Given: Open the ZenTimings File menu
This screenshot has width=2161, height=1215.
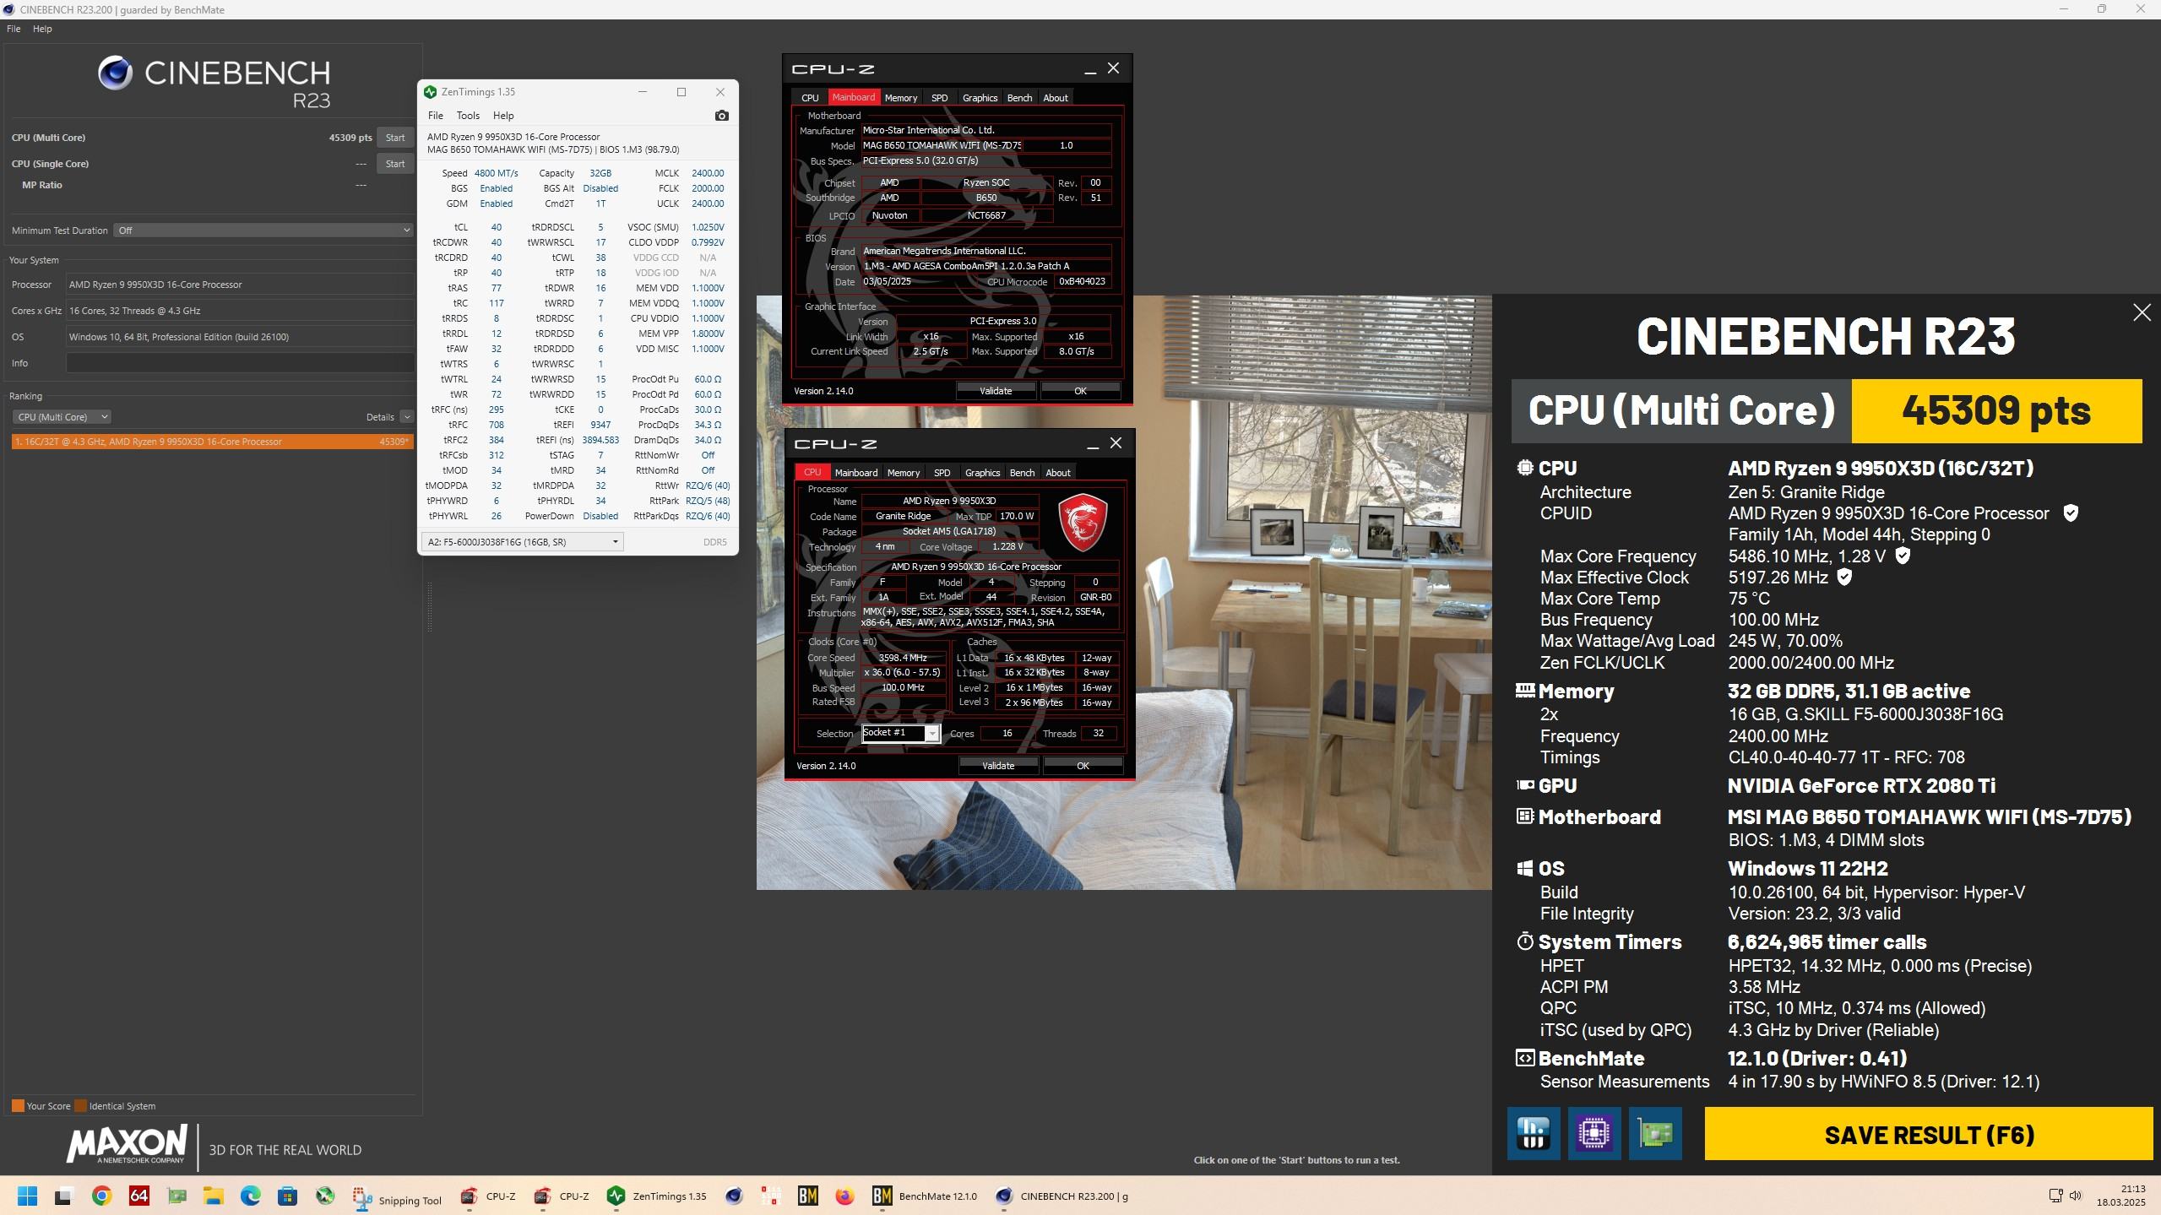Looking at the screenshot, I should (x=436, y=116).
